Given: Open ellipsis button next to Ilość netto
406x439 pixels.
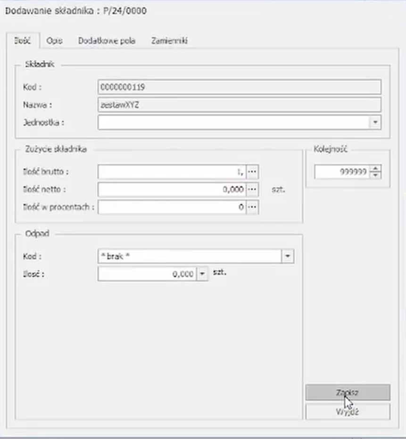Looking at the screenshot, I should click(x=252, y=190).
